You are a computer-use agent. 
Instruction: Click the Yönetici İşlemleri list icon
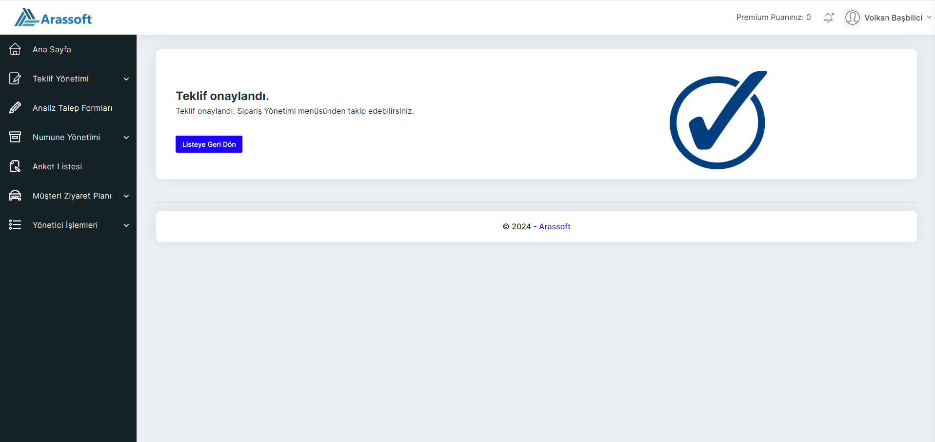(15, 225)
